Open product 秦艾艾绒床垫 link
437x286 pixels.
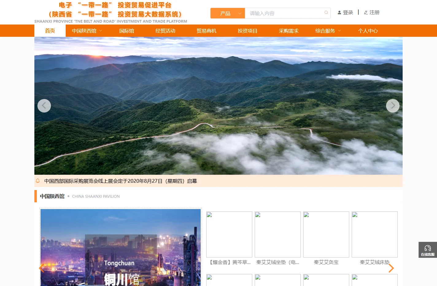tap(375, 262)
